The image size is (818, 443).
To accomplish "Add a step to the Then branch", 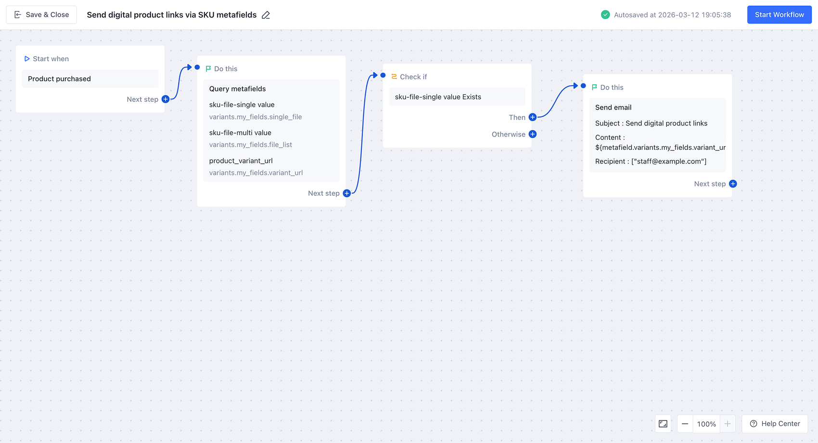I will pos(532,117).
